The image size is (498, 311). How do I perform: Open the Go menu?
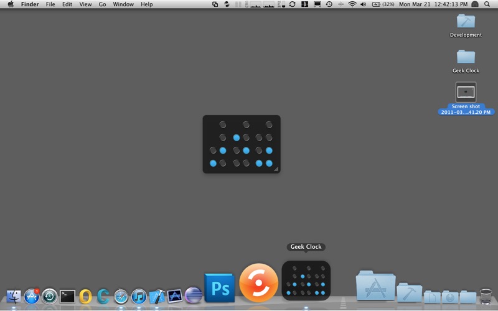102,4
